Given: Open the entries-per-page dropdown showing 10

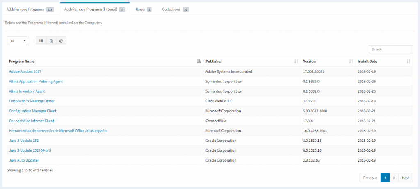Looking at the screenshot, I should pyautogui.click(x=17, y=41).
